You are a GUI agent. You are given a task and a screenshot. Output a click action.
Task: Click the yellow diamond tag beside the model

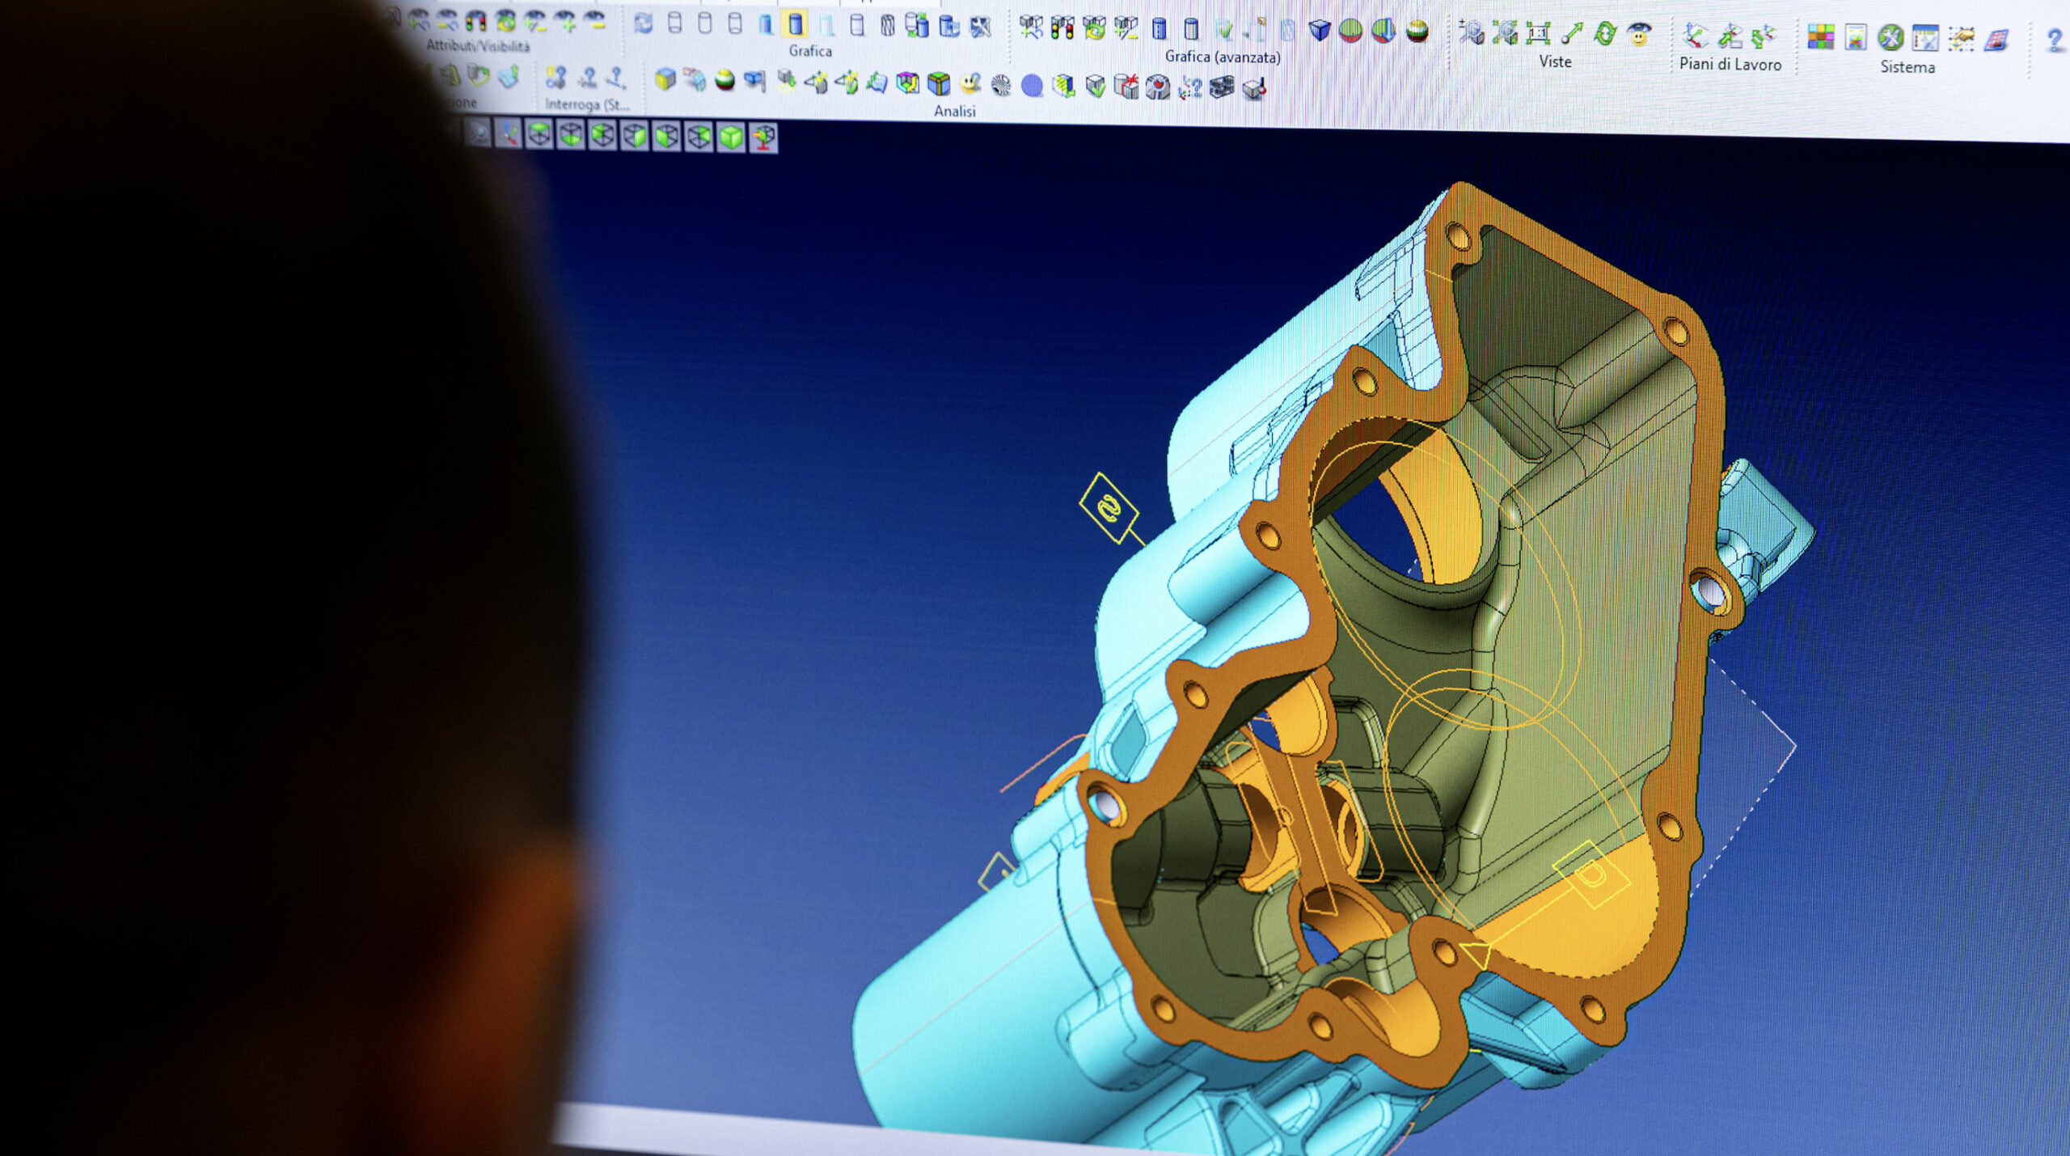pos(1109,508)
